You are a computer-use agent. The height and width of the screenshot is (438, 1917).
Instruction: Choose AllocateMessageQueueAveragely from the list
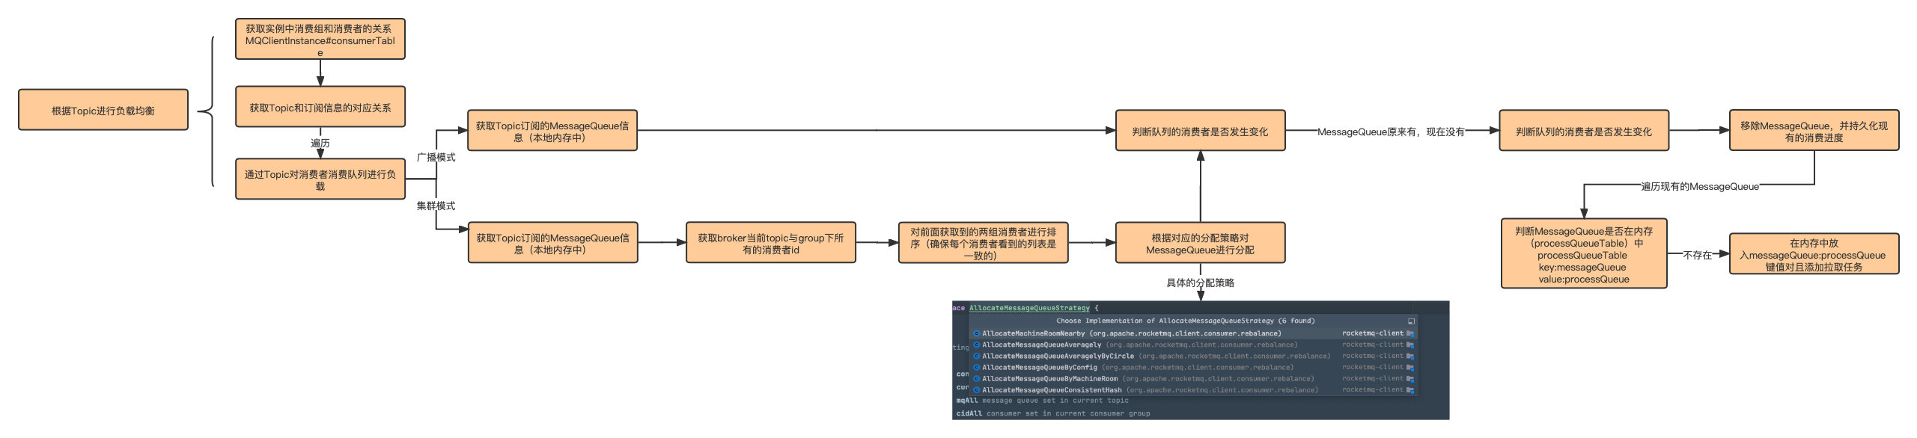(1193, 345)
